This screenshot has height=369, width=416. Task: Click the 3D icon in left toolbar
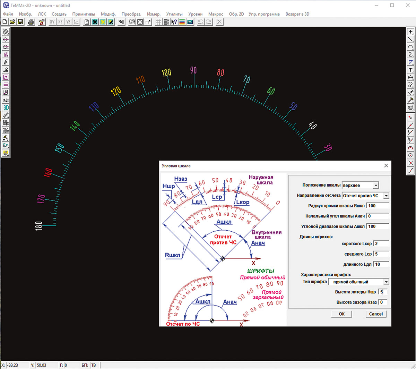tap(6, 108)
